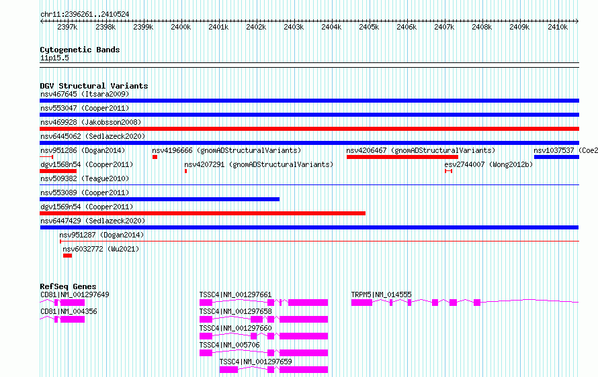The height and width of the screenshot is (377, 598).
Task: Click the first large exon of TRPM5
Action: pos(361,303)
